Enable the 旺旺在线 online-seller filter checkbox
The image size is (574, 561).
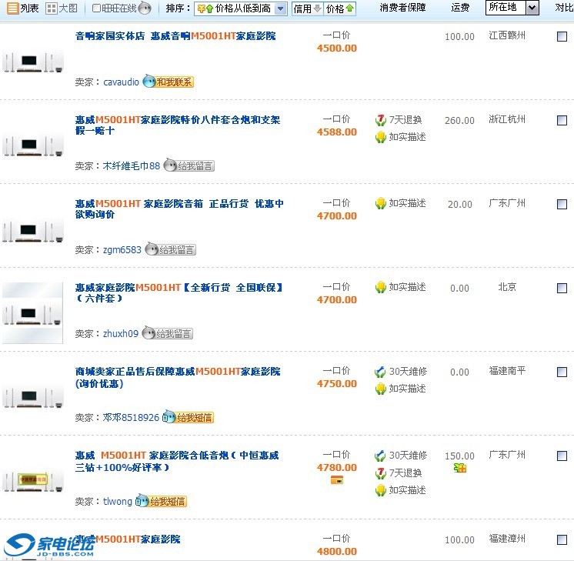point(97,8)
